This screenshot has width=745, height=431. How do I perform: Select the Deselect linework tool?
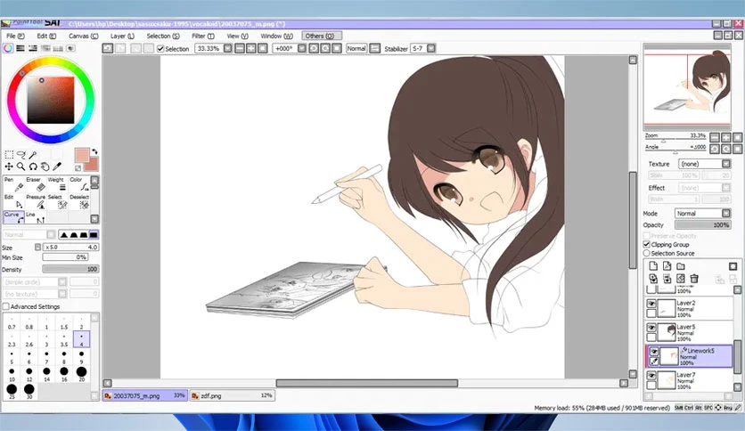(79, 201)
